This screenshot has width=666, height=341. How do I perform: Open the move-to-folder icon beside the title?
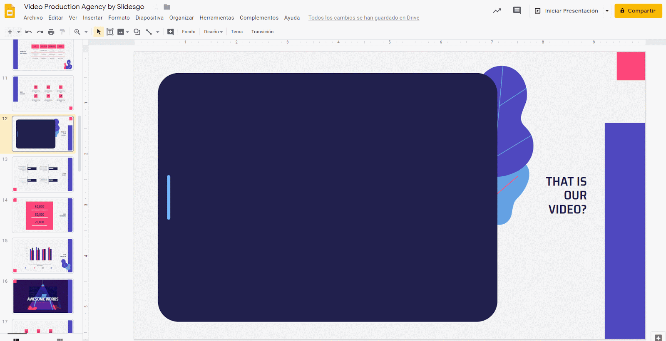(167, 7)
